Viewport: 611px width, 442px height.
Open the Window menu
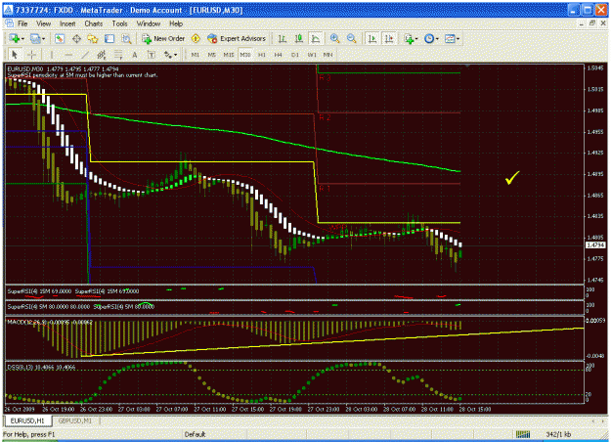149,23
